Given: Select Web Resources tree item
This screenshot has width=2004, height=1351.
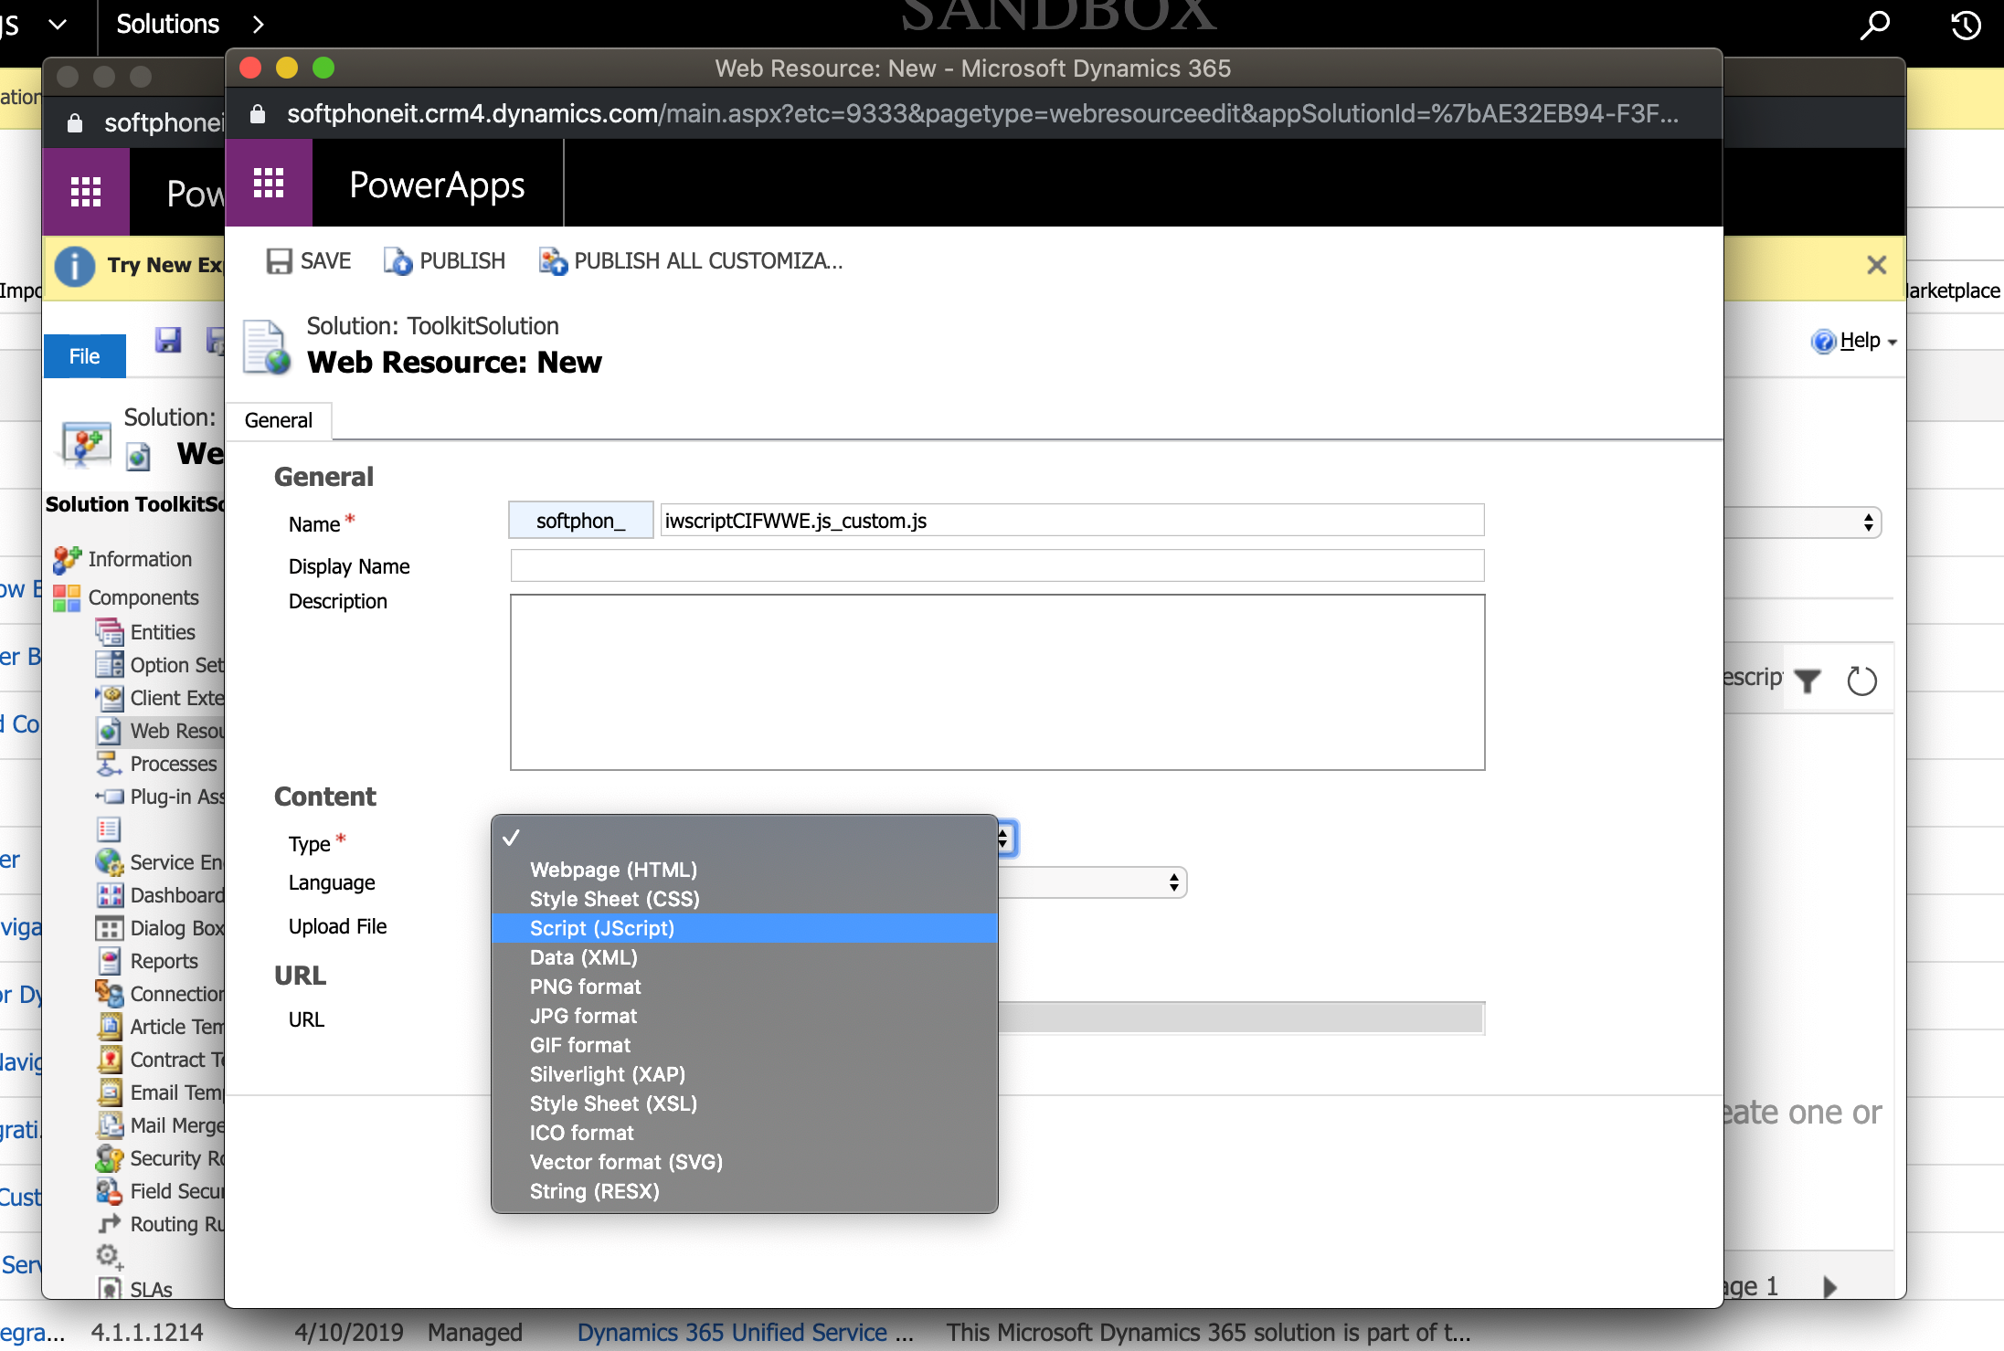Looking at the screenshot, I should (160, 731).
